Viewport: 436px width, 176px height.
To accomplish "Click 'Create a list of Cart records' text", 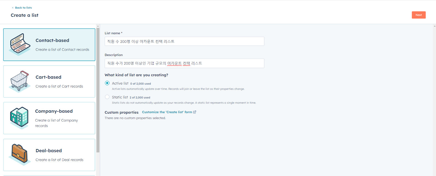I will pos(59,87).
